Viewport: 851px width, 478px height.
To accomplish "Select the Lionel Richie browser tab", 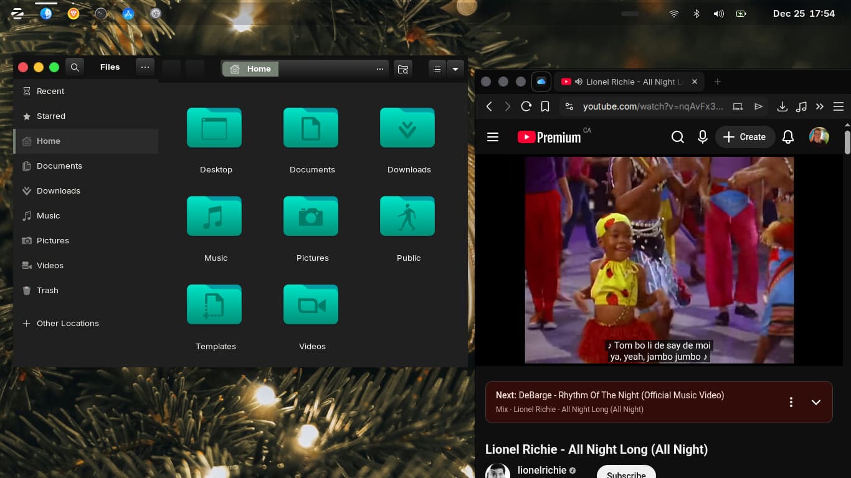I will (628, 82).
